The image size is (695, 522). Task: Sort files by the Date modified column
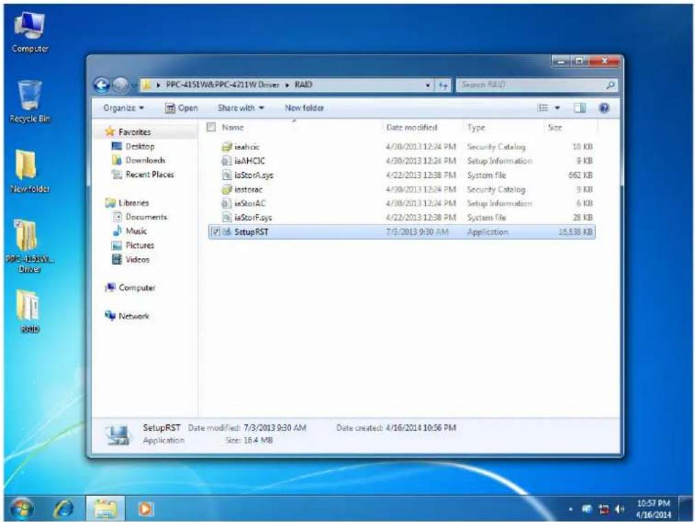tap(411, 127)
